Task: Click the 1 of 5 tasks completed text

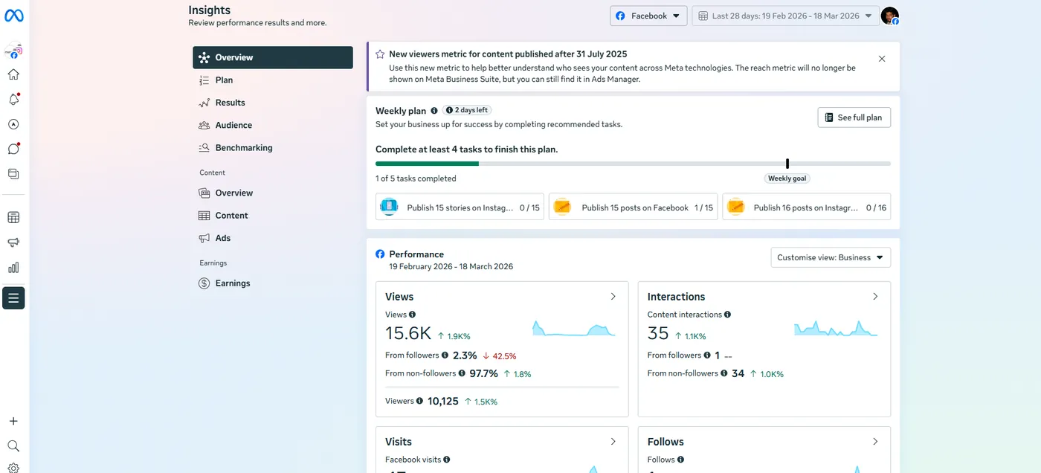Action: (x=416, y=178)
